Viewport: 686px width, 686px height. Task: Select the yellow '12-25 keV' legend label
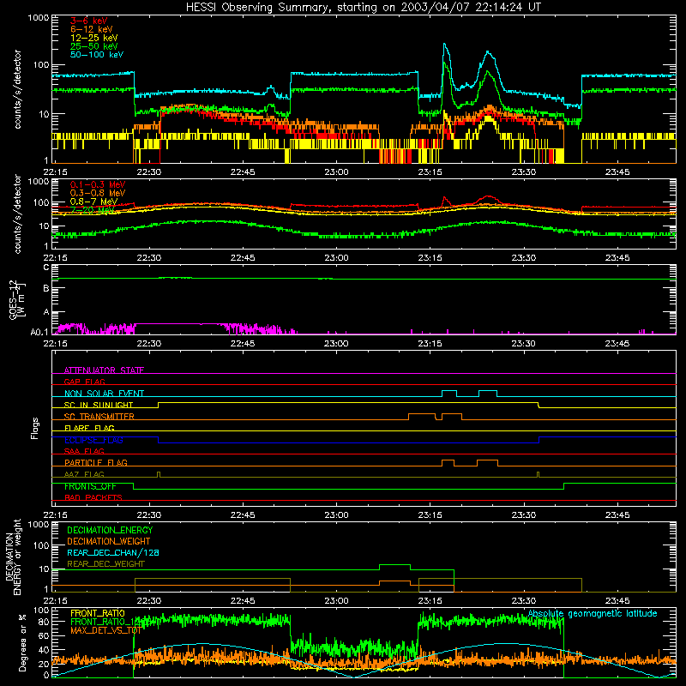pyautogui.click(x=93, y=38)
